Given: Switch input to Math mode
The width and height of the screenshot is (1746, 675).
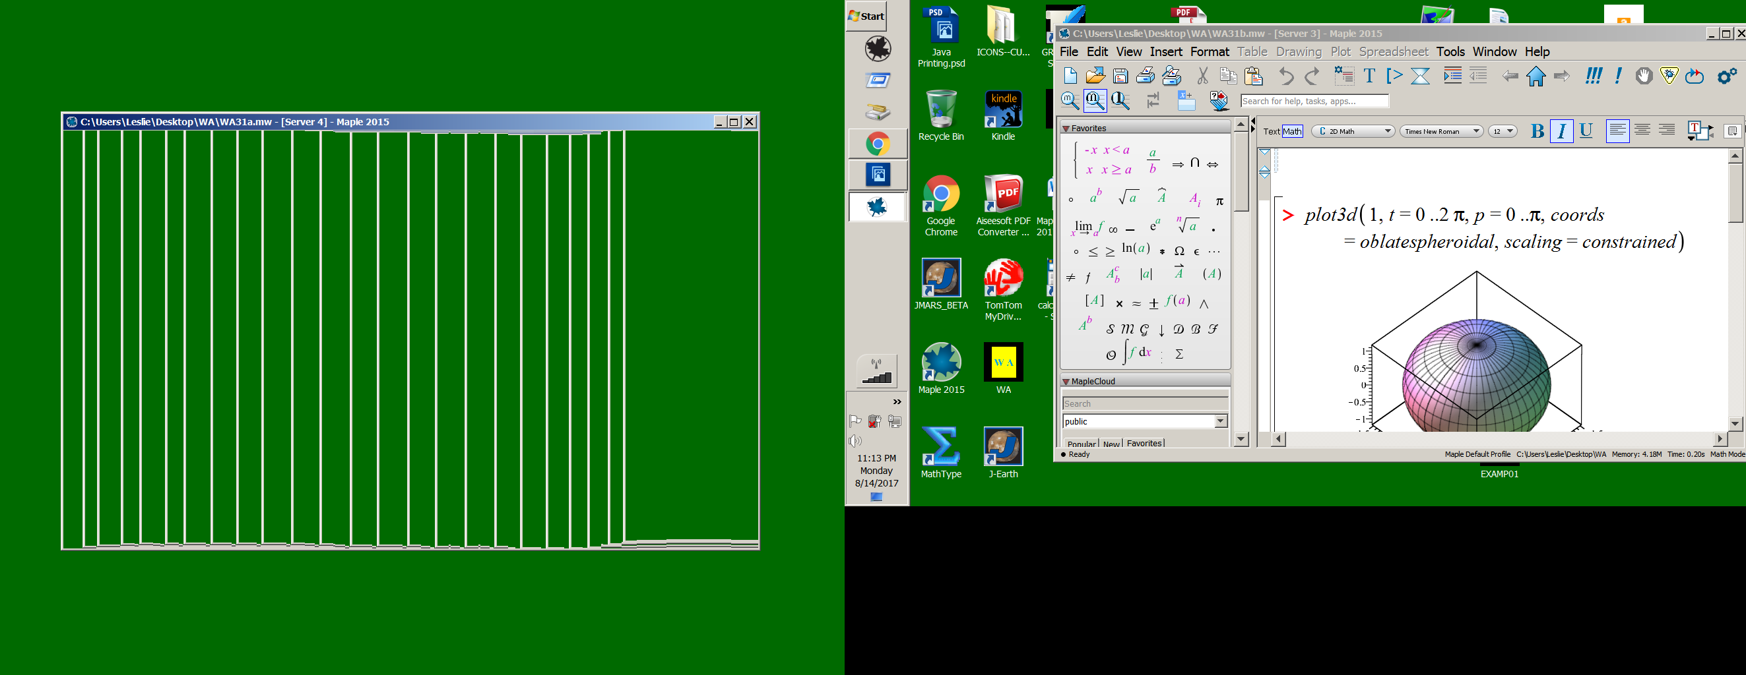Looking at the screenshot, I should pyautogui.click(x=1293, y=131).
